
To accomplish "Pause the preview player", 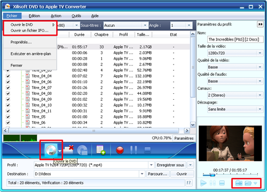I will [213, 183].
